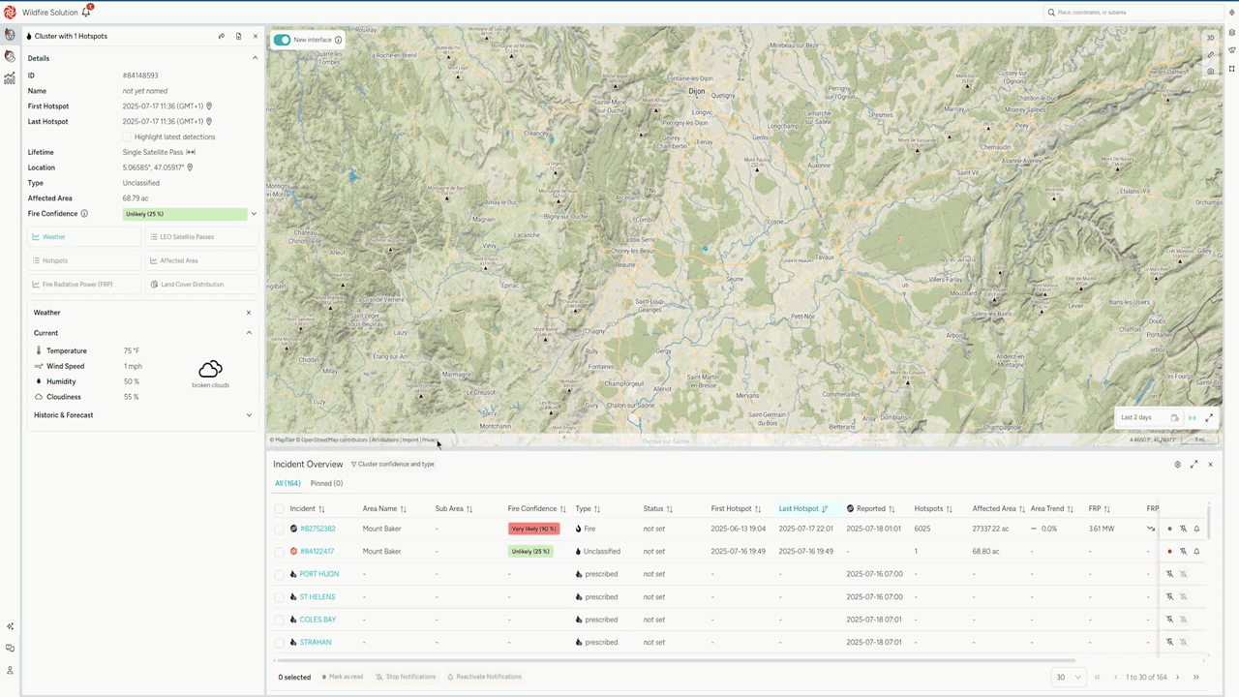Click the Fire Confidence info icon
The height and width of the screenshot is (697, 1239).
84,214
